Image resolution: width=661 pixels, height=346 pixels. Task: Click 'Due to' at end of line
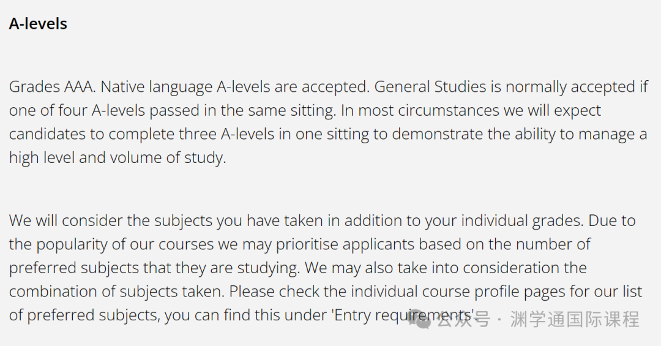pos(611,220)
